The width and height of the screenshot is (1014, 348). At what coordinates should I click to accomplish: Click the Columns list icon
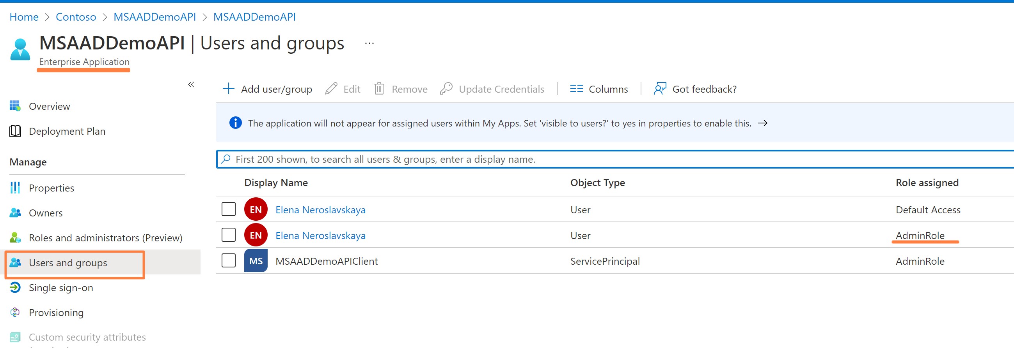pyautogui.click(x=576, y=89)
